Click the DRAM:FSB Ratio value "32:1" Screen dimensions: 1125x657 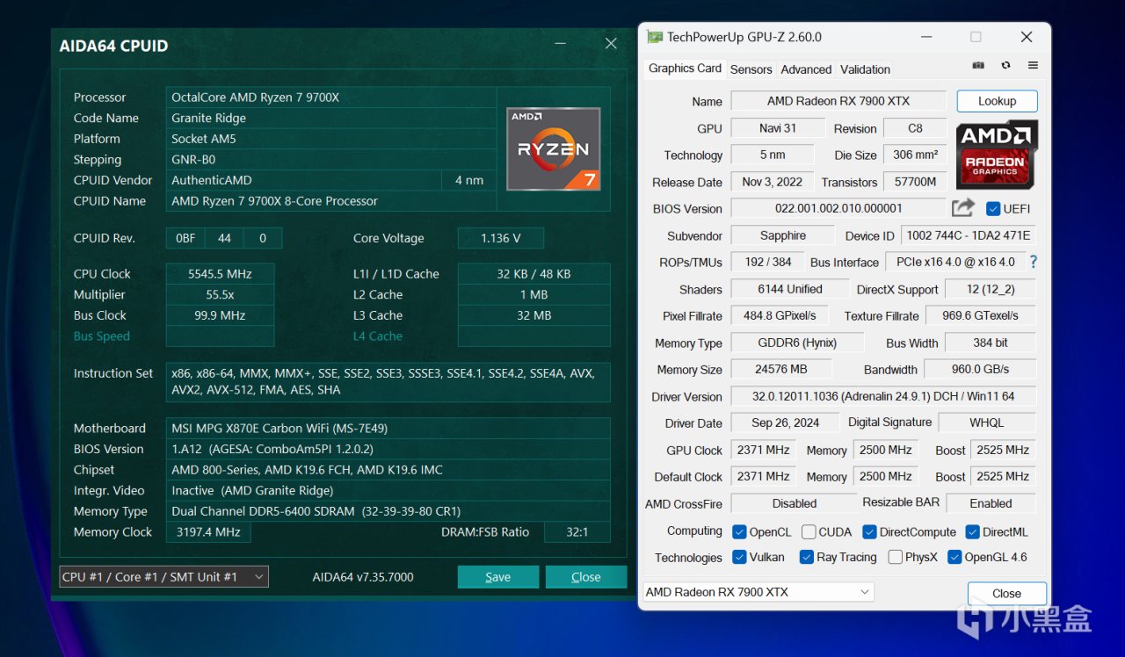[577, 532]
